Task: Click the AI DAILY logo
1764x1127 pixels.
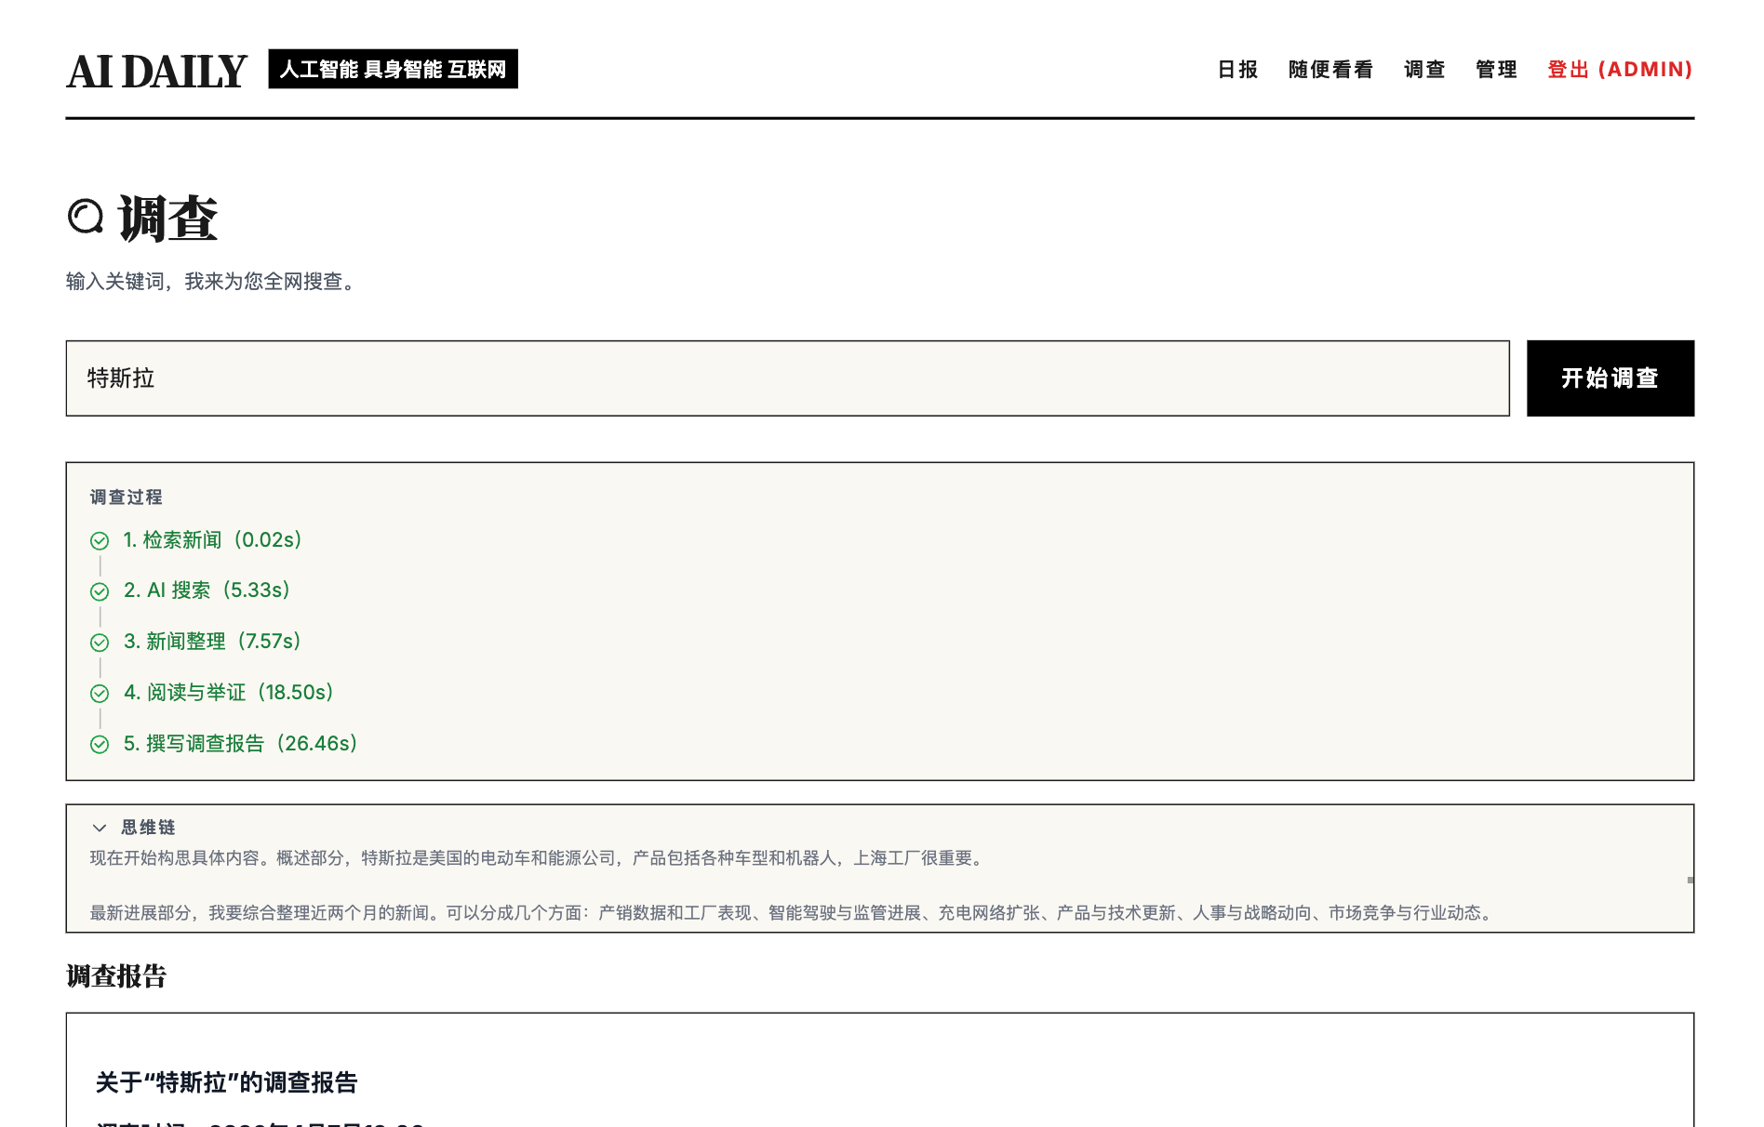Action: [155, 69]
